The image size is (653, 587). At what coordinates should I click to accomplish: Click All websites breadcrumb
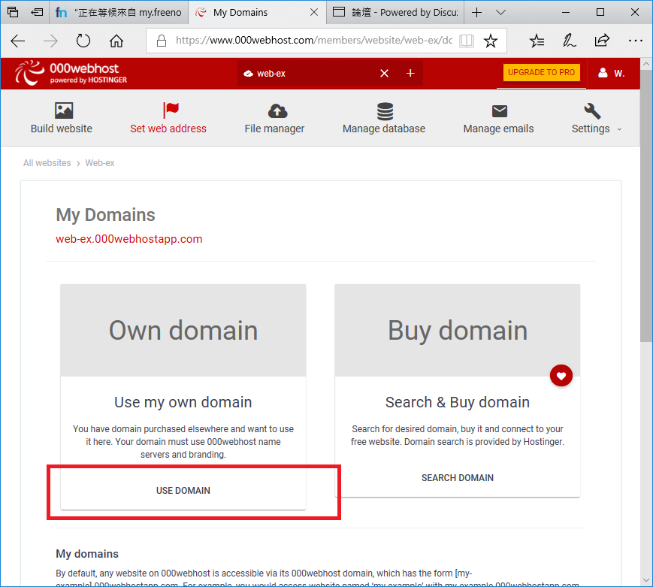(47, 163)
